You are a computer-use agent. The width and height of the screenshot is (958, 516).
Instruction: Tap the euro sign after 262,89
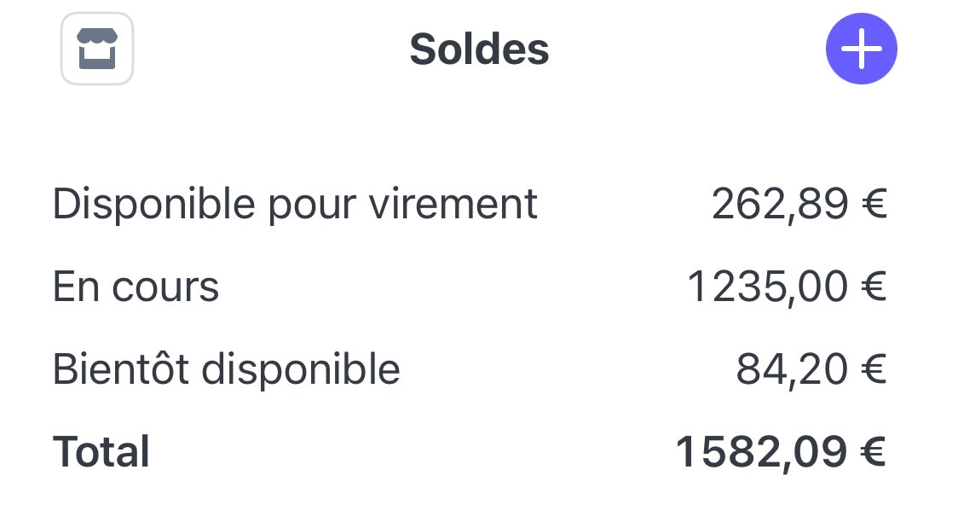874,204
